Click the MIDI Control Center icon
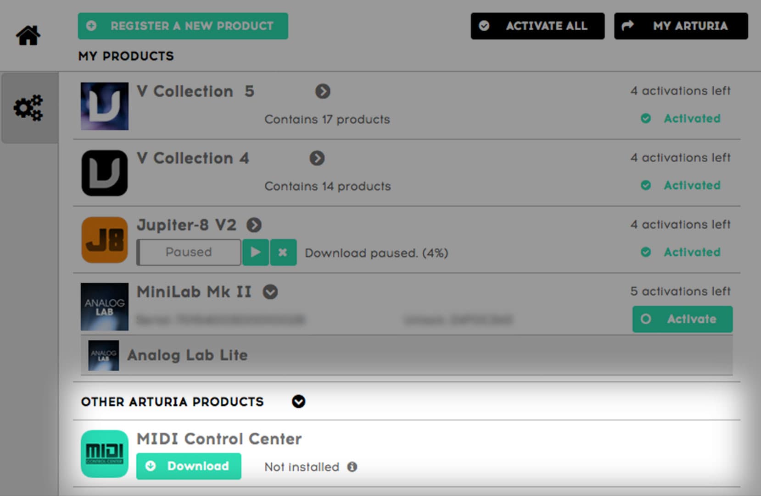This screenshot has width=761, height=496. (x=105, y=454)
